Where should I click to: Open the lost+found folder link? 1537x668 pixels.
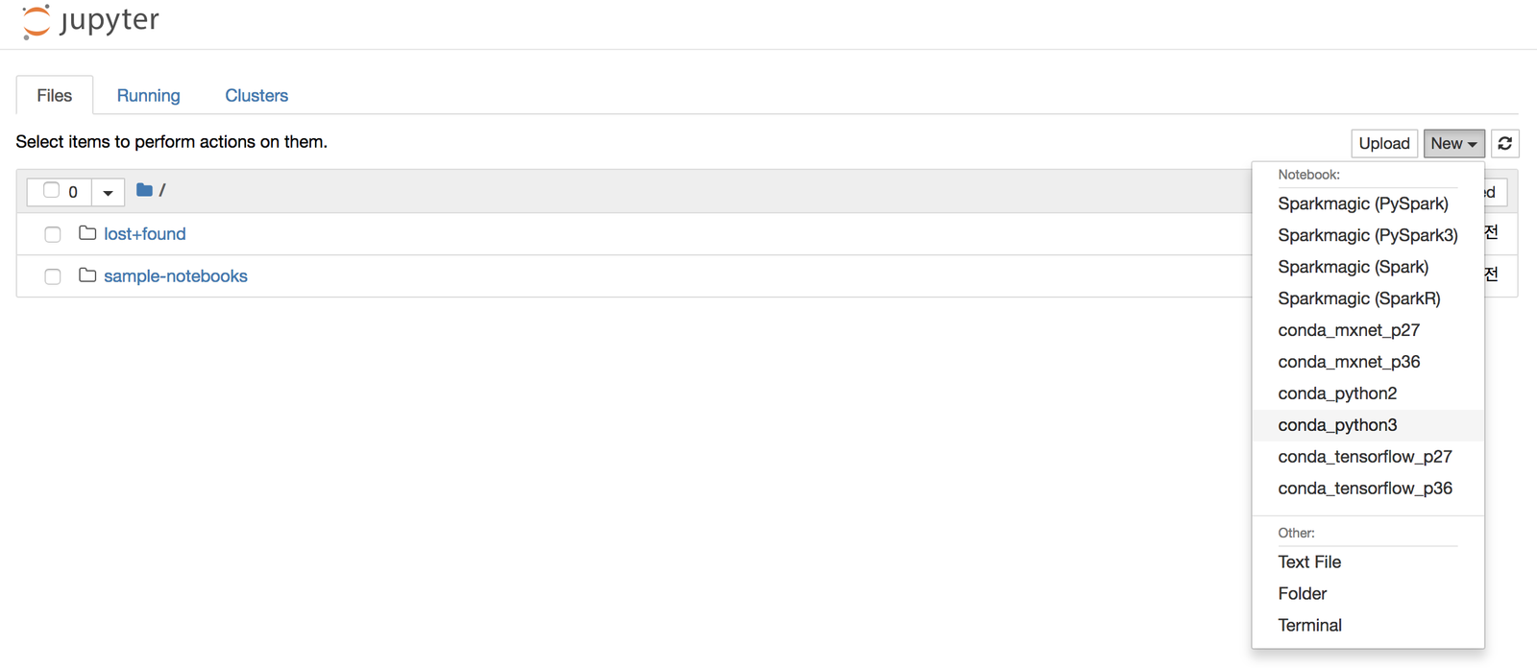145,233
